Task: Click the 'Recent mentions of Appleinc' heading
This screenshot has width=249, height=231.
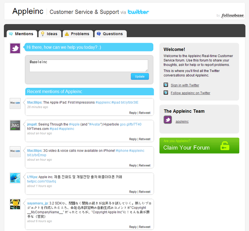Action: pos(54,92)
